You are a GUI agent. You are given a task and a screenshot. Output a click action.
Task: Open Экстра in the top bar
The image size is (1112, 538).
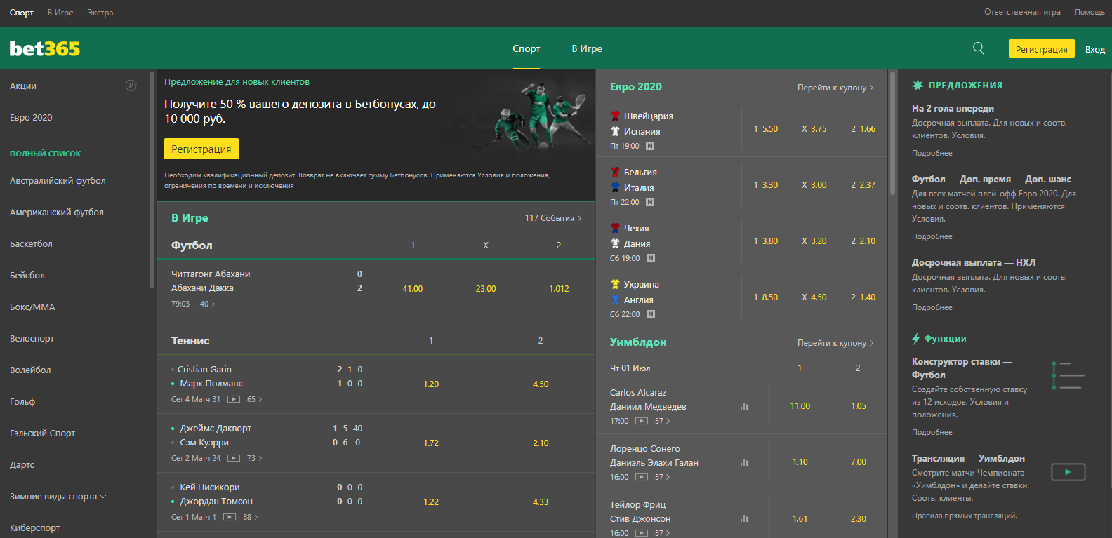coord(100,13)
